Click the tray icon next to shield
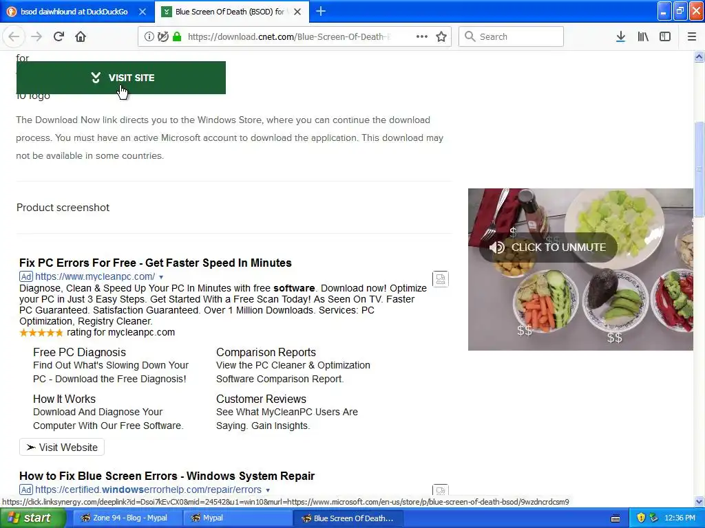The width and height of the screenshot is (705, 528). pos(653,518)
